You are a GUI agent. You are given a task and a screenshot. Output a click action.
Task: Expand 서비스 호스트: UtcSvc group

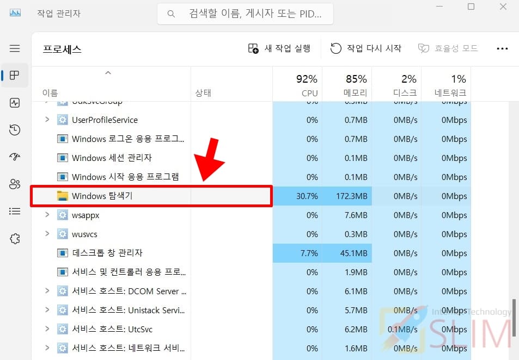click(47, 328)
